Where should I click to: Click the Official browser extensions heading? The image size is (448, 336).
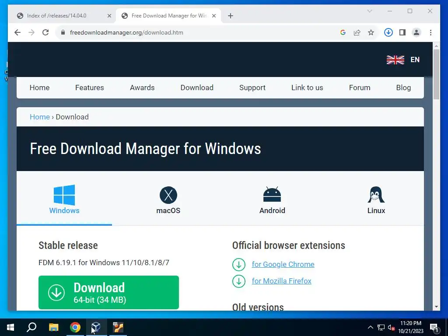point(289,245)
